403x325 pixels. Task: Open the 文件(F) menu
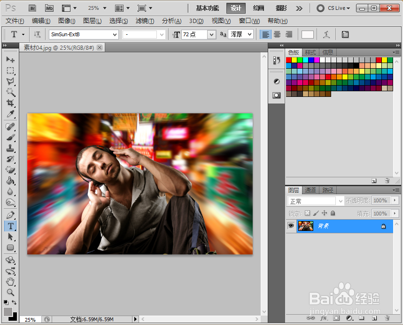coord(15,21)
